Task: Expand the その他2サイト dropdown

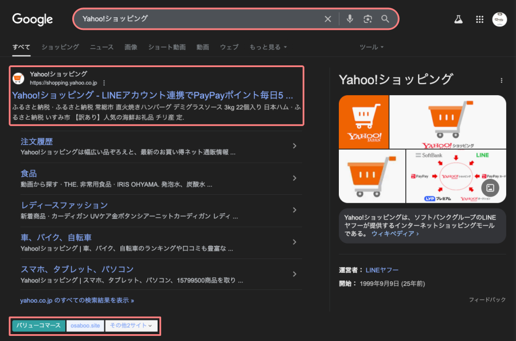Action: tap(131, 326)
